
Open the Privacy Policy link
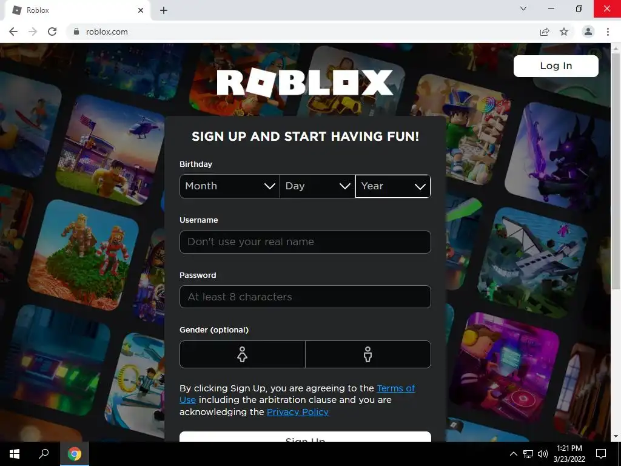click(298, 412)
